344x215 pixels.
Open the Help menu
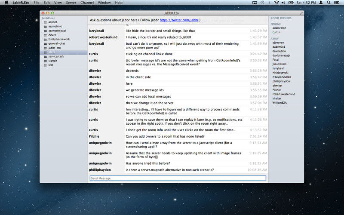[119, 3]
